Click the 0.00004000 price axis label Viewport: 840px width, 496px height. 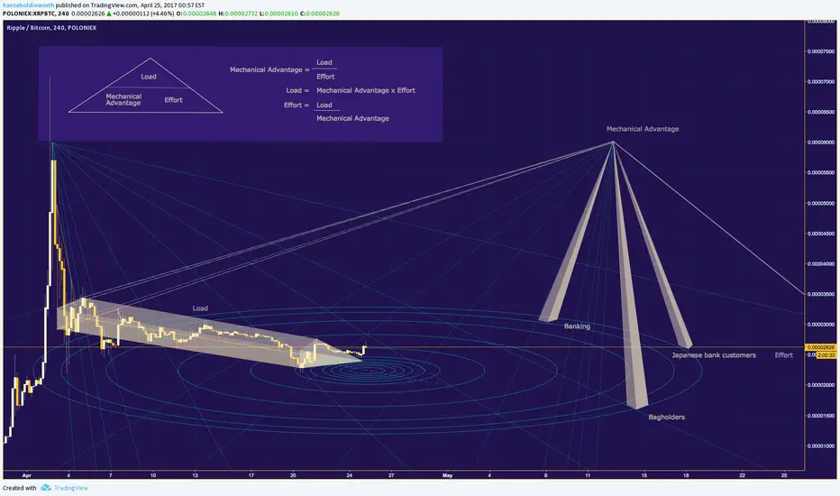(x=821, y=264)
